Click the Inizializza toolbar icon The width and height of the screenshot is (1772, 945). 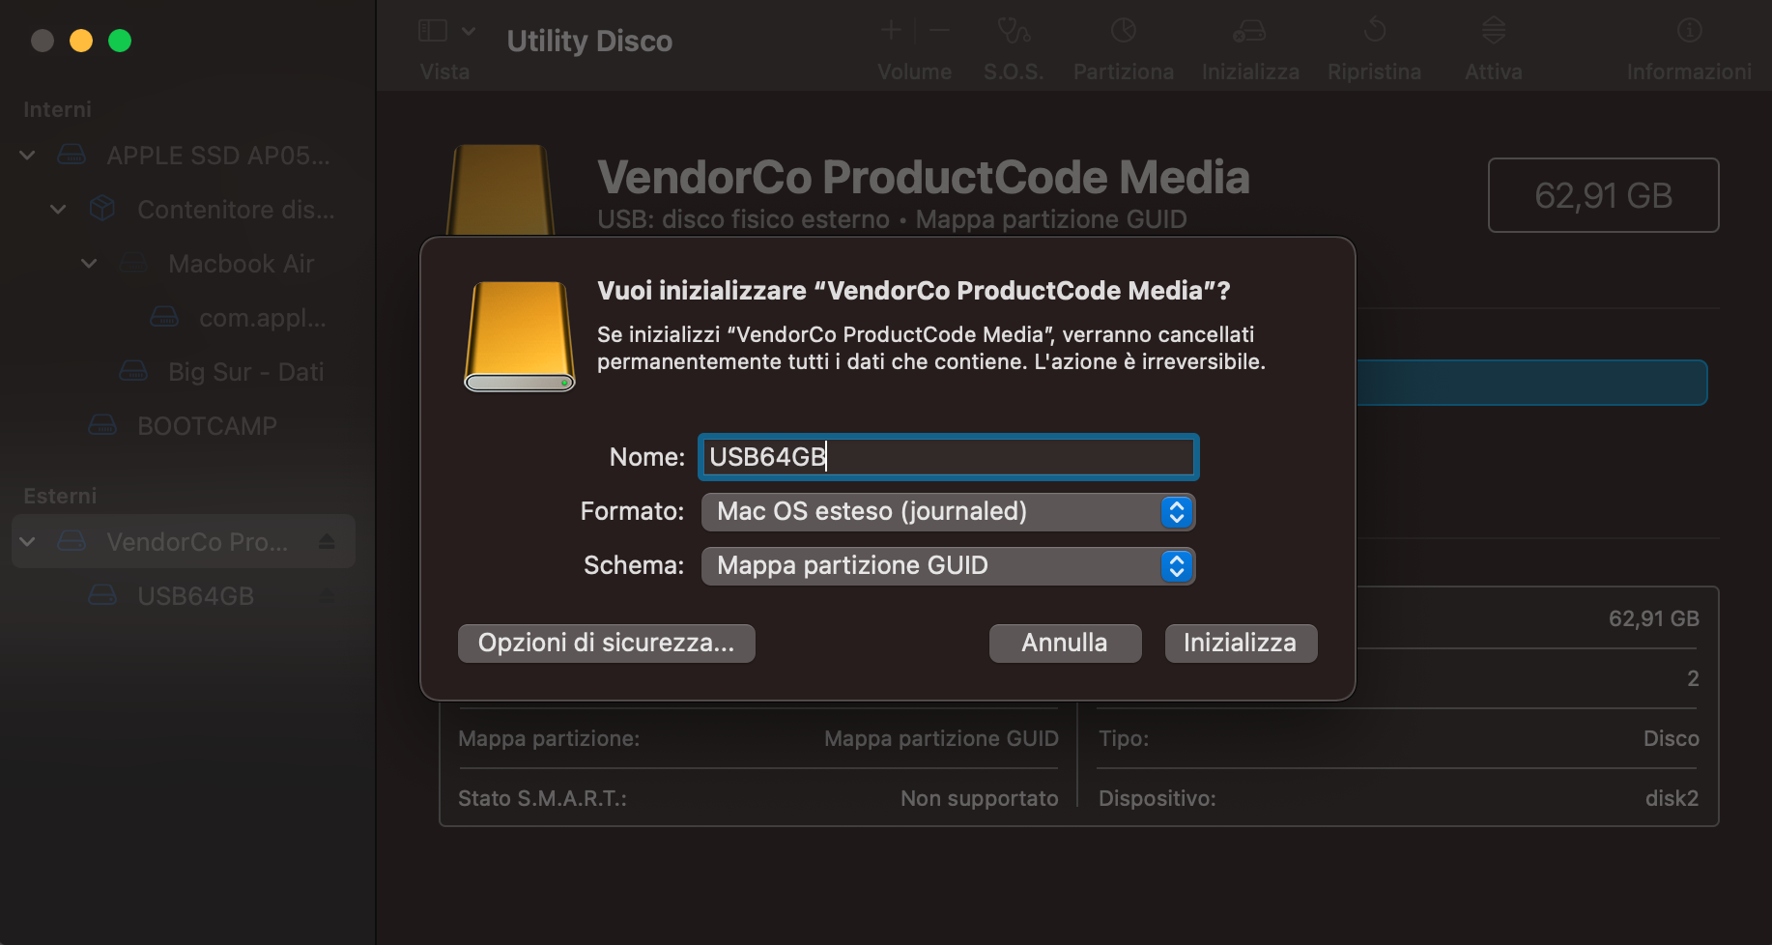click(1249, 32)
